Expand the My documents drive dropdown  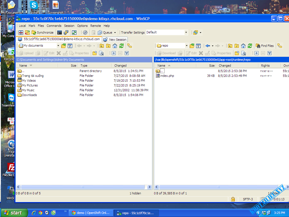[58, 46]
